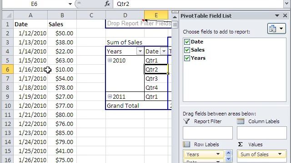Click the vertical scrollbar thumb

click(x=175, y=24)
